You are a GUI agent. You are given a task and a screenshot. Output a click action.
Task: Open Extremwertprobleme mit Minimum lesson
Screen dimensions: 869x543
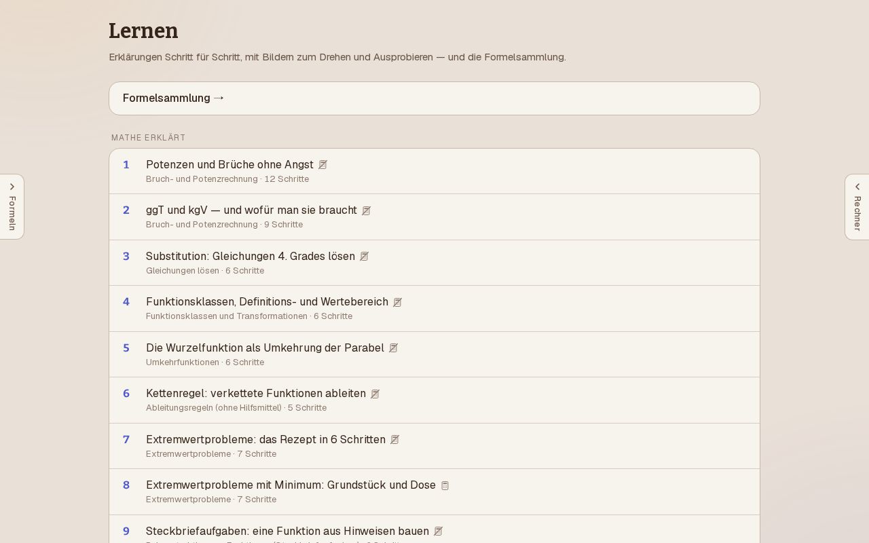coord(434,492)
